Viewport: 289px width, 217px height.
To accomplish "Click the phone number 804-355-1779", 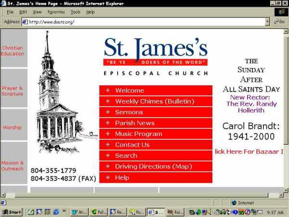I will click(x=53, y=171).
